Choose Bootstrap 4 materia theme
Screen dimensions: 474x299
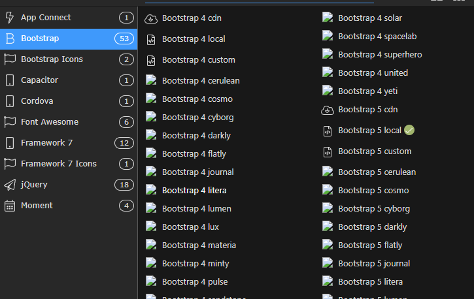tap(199, 245)
